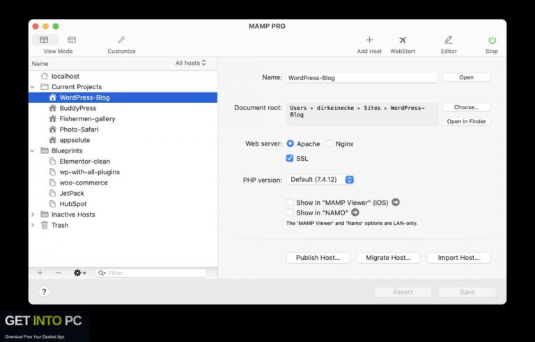535x342 pixels.
Task: Open the PHP version dropdown
Action: tap(320, 180)
